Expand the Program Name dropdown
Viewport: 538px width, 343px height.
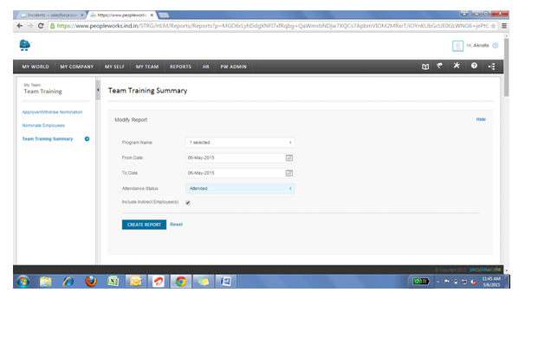(x=240, y=143)
